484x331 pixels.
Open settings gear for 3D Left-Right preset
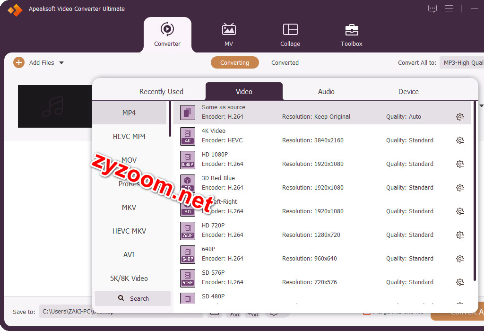[x=460, y=211]
